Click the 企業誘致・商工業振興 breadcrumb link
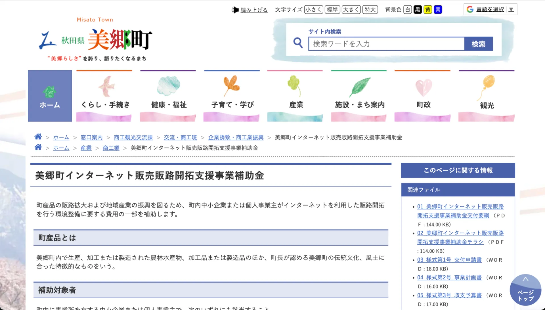Image resolution: width=545 pixels, height=310 pixels. 236,137
